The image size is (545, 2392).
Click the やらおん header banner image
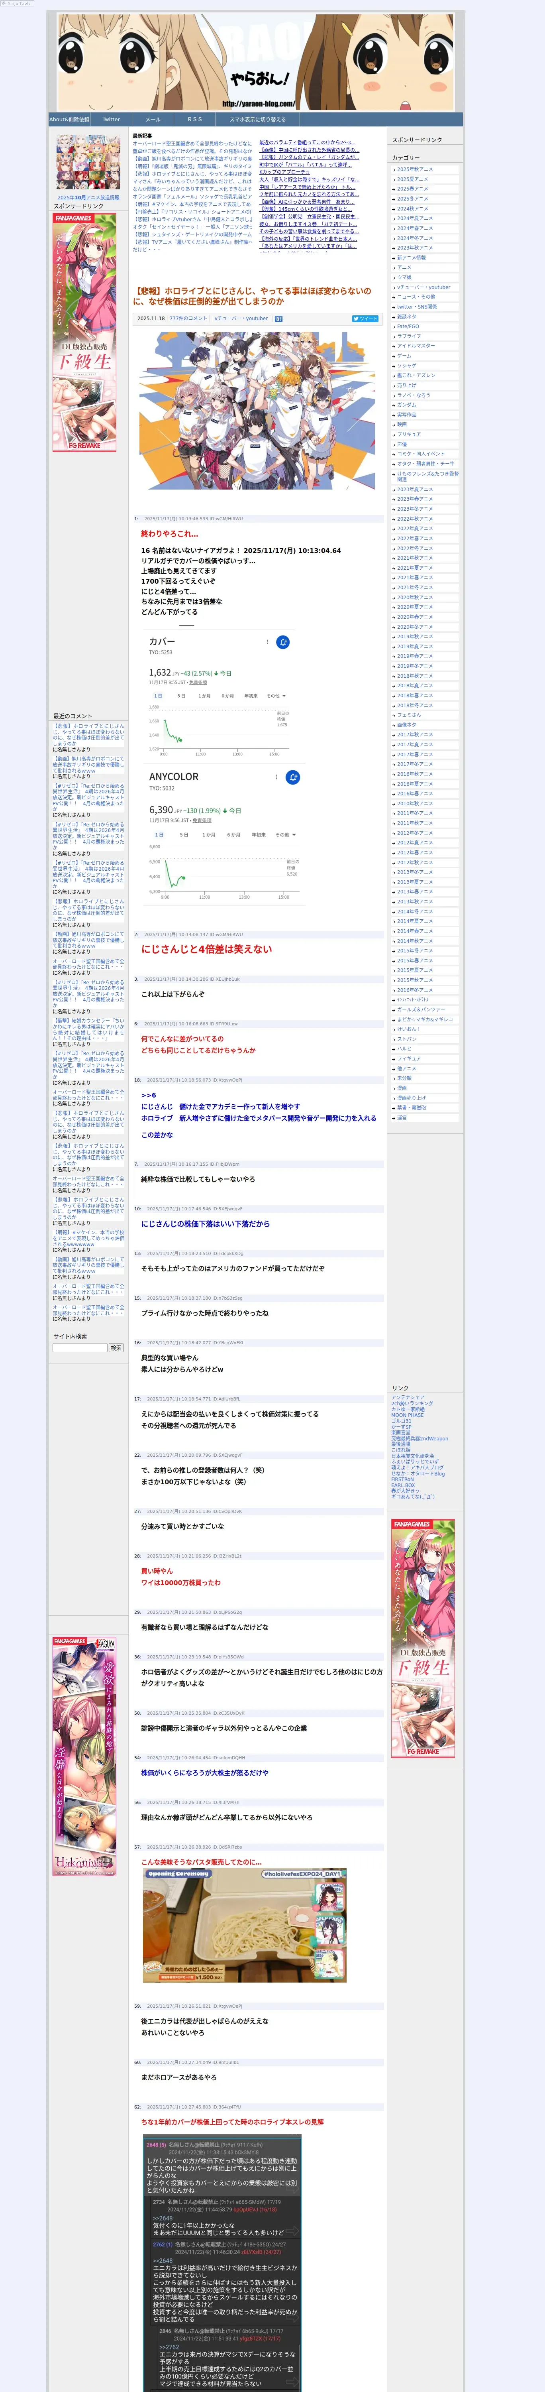(x=255, y=62)
